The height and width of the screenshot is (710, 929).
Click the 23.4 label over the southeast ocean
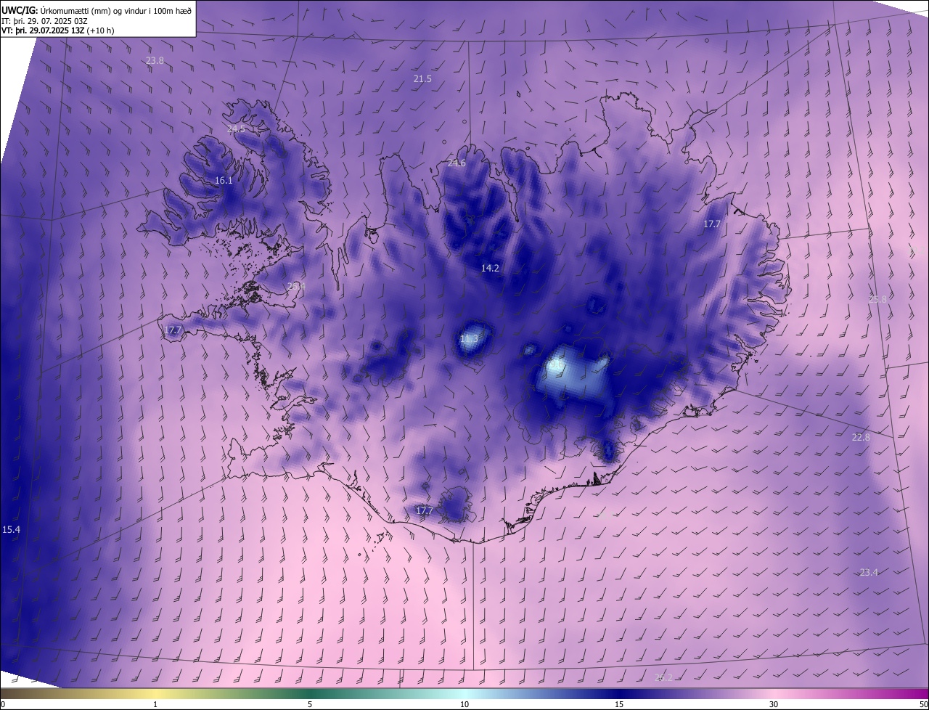click(x=869, y=572)
